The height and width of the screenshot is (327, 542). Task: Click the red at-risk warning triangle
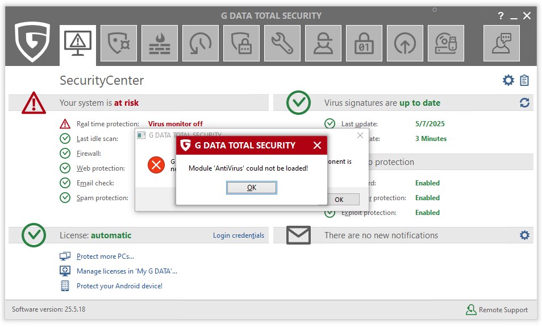[x=34, y=103]
